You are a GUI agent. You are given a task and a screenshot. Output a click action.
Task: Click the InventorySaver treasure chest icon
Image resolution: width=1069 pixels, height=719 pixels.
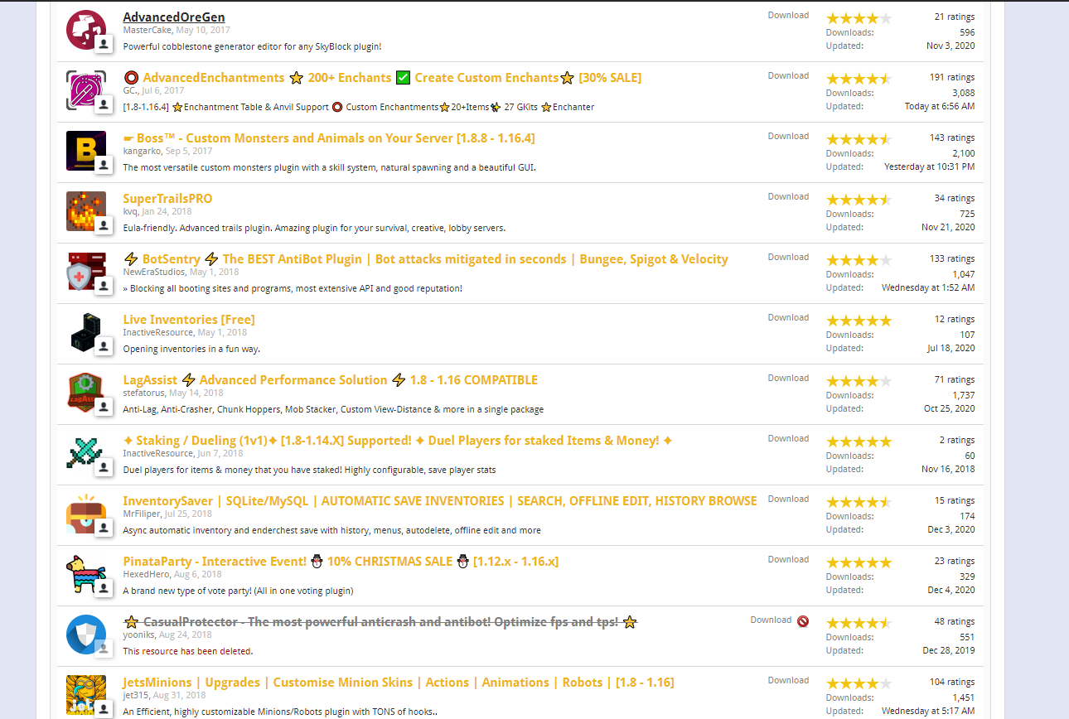coord(86,514)
